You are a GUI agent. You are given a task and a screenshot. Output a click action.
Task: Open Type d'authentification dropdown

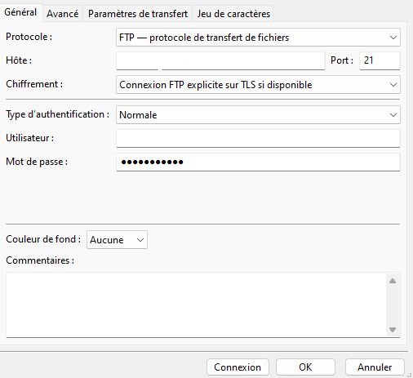pyautogui.click(x=258, y=115)
